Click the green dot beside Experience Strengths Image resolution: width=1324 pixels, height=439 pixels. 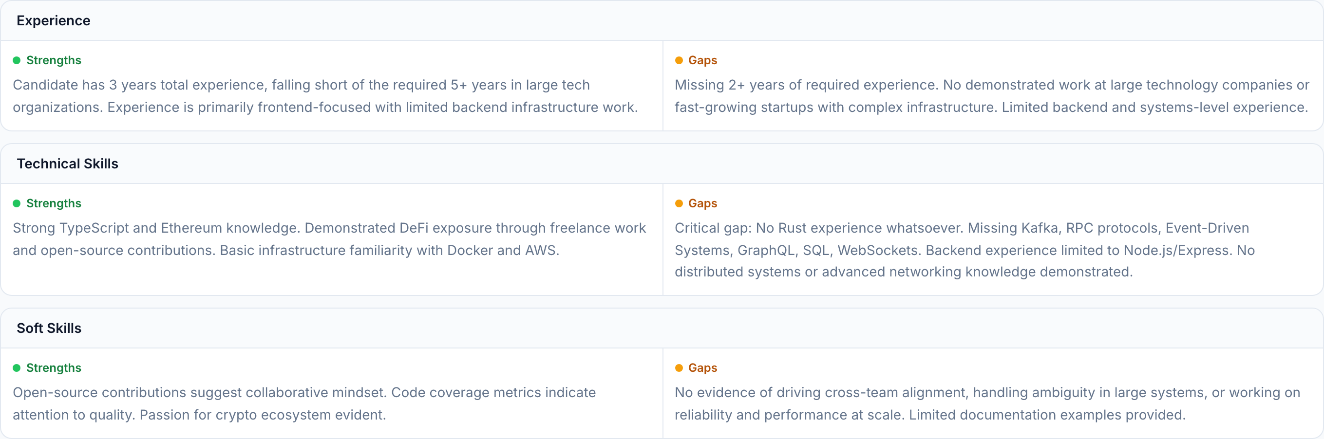point(17,60)
